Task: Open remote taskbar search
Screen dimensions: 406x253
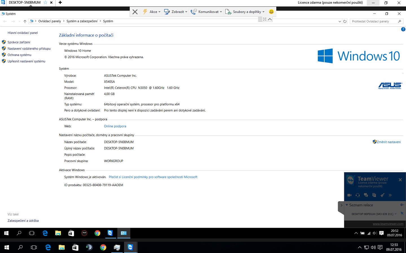Action: [x=19, y=233]
